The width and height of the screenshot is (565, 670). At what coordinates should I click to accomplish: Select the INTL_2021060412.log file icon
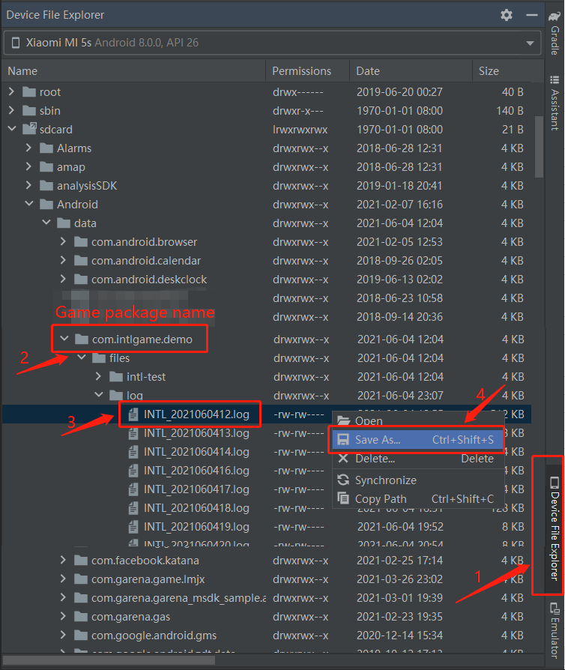(x=133, y=414)
